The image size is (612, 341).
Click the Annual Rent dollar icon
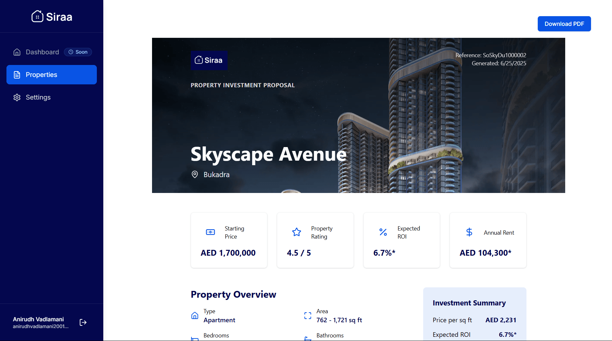[x=469, y=232]
